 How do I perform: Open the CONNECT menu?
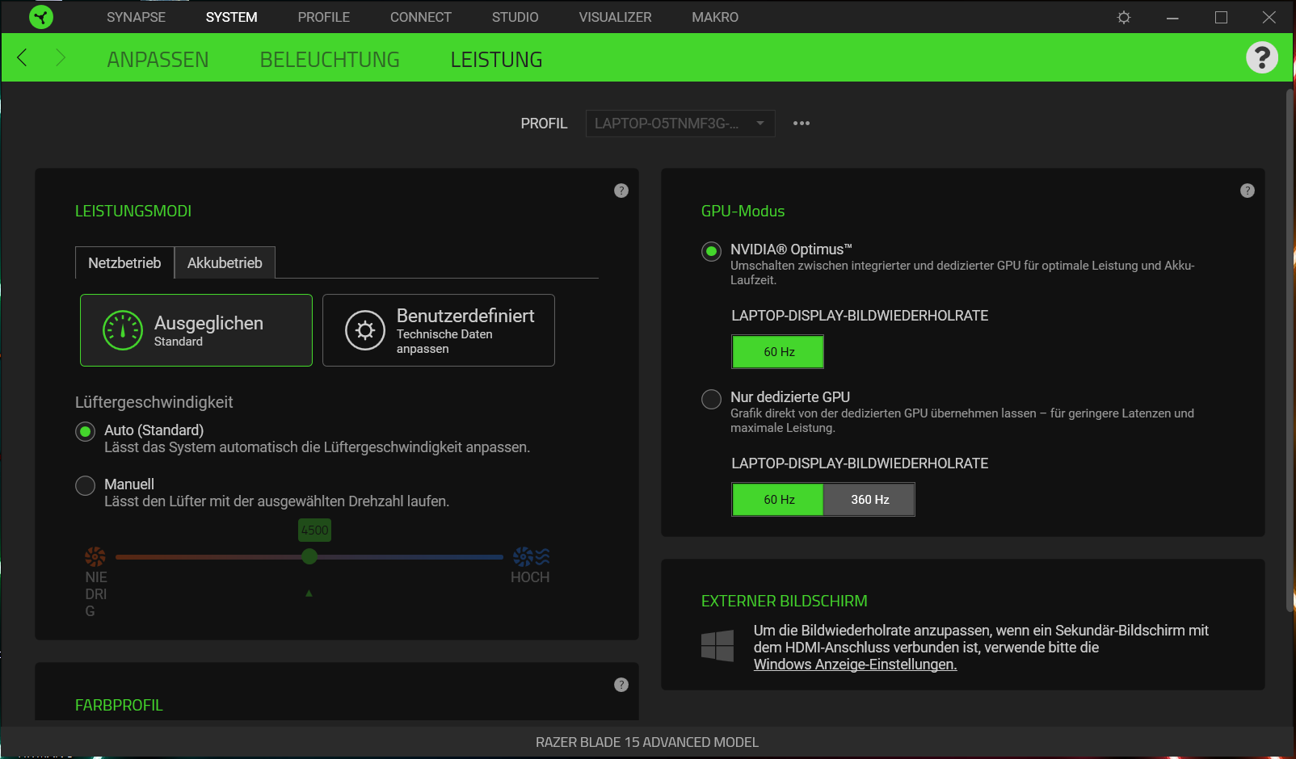click(420, 17)
